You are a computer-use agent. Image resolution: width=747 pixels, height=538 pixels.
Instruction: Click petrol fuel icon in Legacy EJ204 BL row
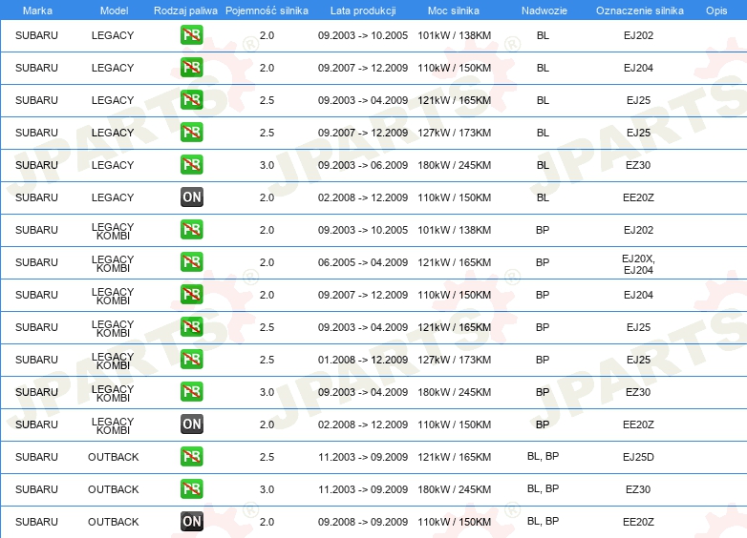191,68
